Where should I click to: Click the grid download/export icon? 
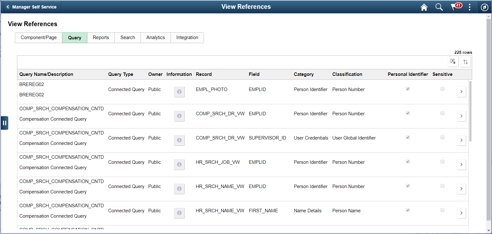tap(453, 62)
